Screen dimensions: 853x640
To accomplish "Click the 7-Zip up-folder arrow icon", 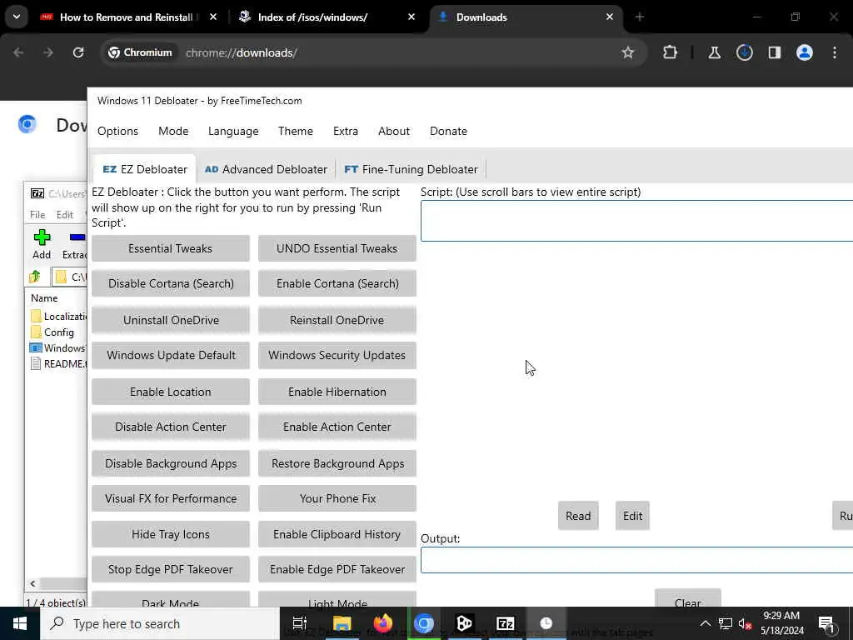I will coord(35,277).
